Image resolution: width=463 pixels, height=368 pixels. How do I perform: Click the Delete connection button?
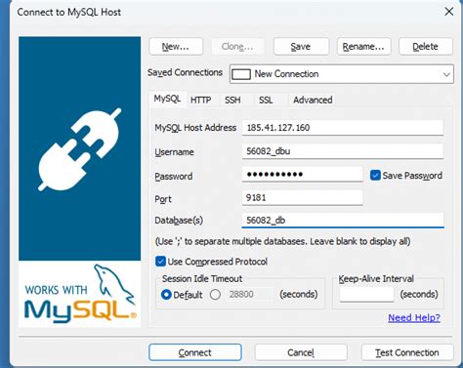pyautogui.click(x=425, y=47)
